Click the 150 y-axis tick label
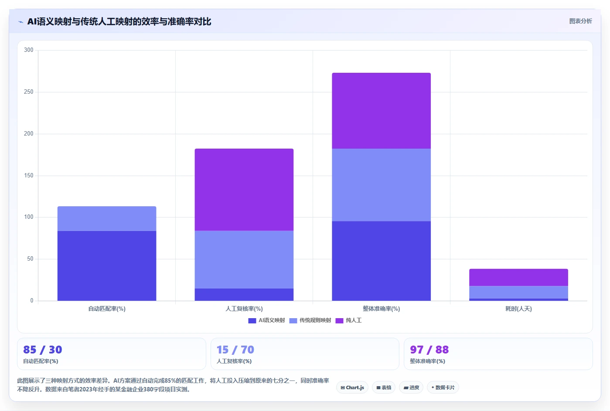Viewport: 610px width, 411px height. tap(29, 176)
